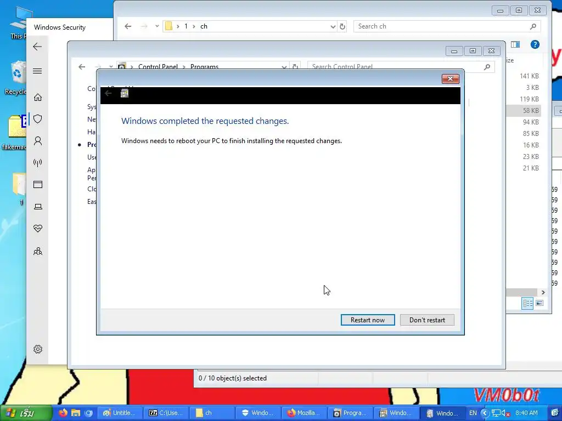The width and height of the screenshot is (562, 421).
Task: Open Device security laptop icon
Action: click(38, 207)
